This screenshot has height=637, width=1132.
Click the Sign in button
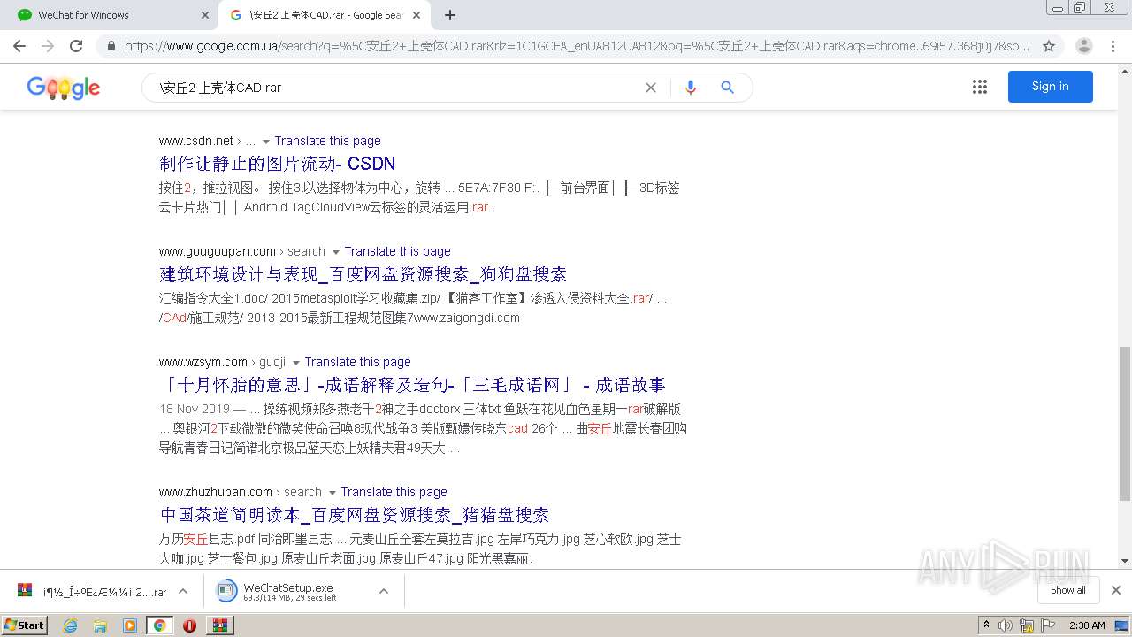1051,87
